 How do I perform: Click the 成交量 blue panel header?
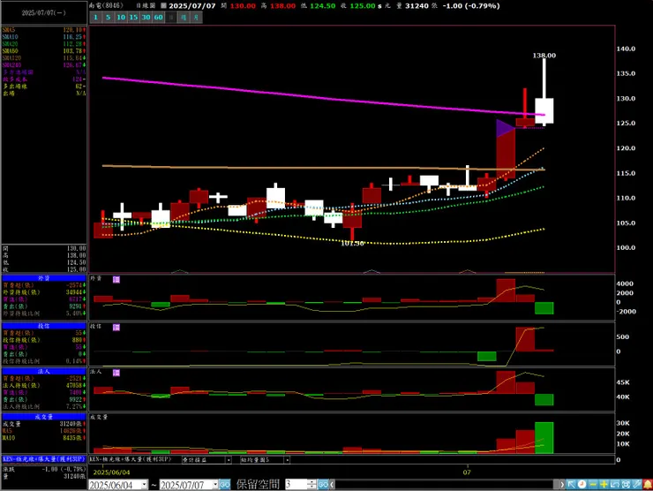(x=44, y=417)
